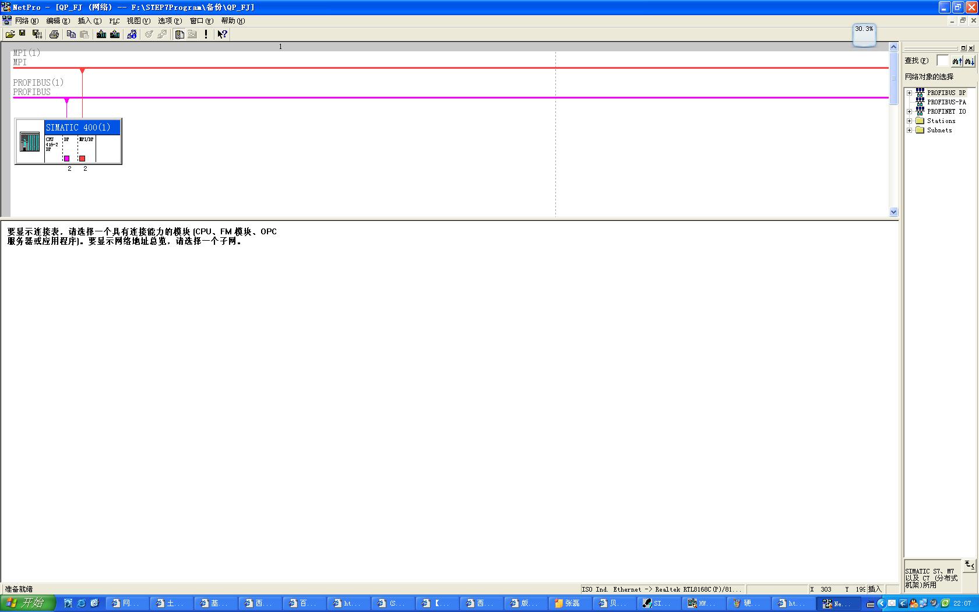Select the Stations folder in the catalog

click(941, 121)
